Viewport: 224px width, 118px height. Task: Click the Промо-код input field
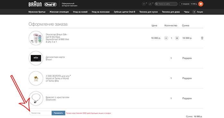[x=41, y=113]
